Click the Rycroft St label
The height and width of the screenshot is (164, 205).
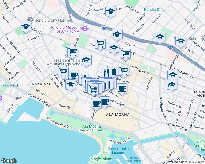coord(123,81)
